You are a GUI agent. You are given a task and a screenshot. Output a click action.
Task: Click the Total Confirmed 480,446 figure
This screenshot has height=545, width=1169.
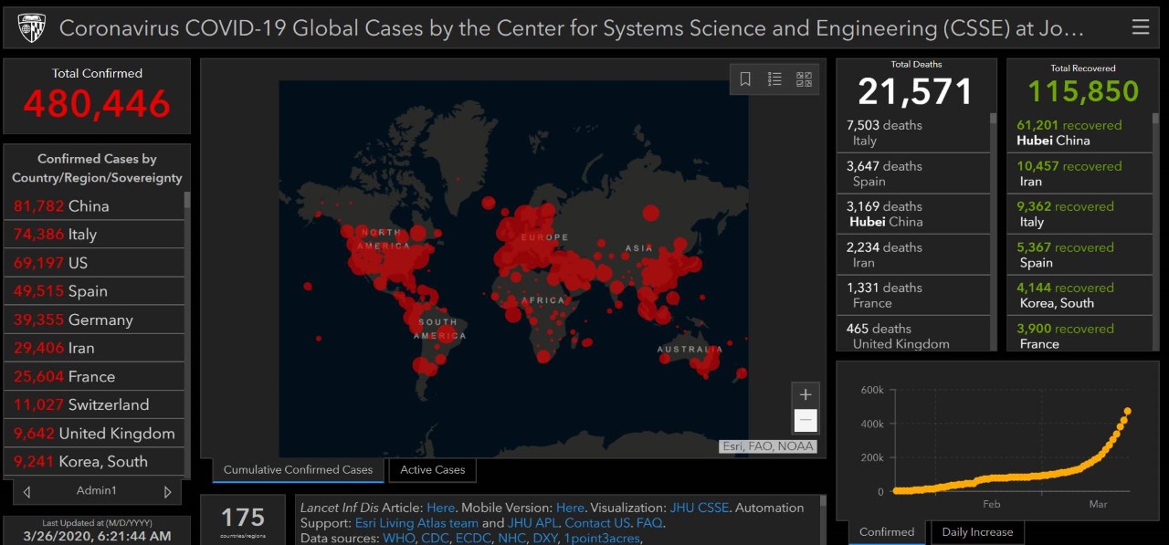97,103
